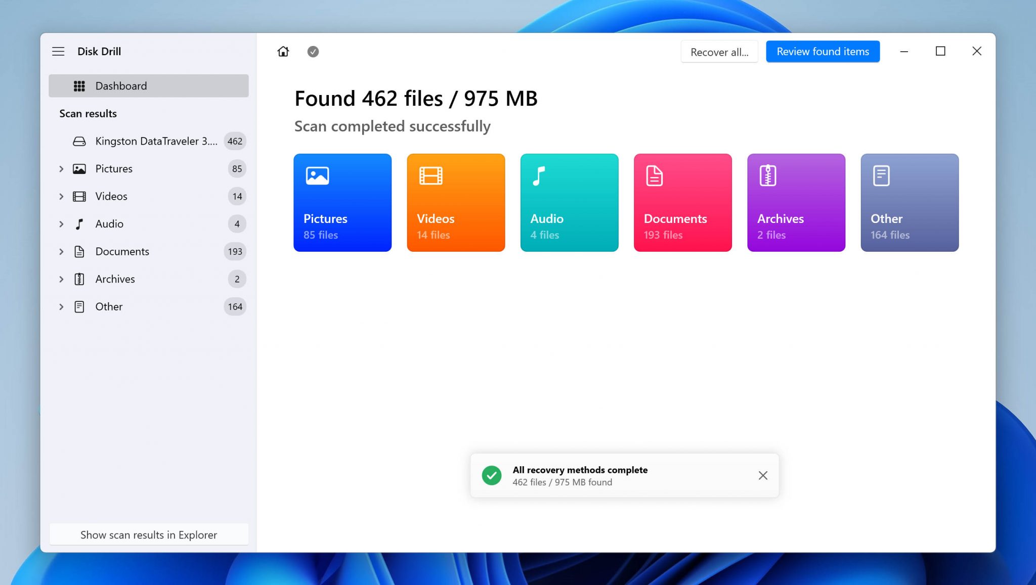Expand the Pictures tree item
The image size is (1036, 585).
61,169
